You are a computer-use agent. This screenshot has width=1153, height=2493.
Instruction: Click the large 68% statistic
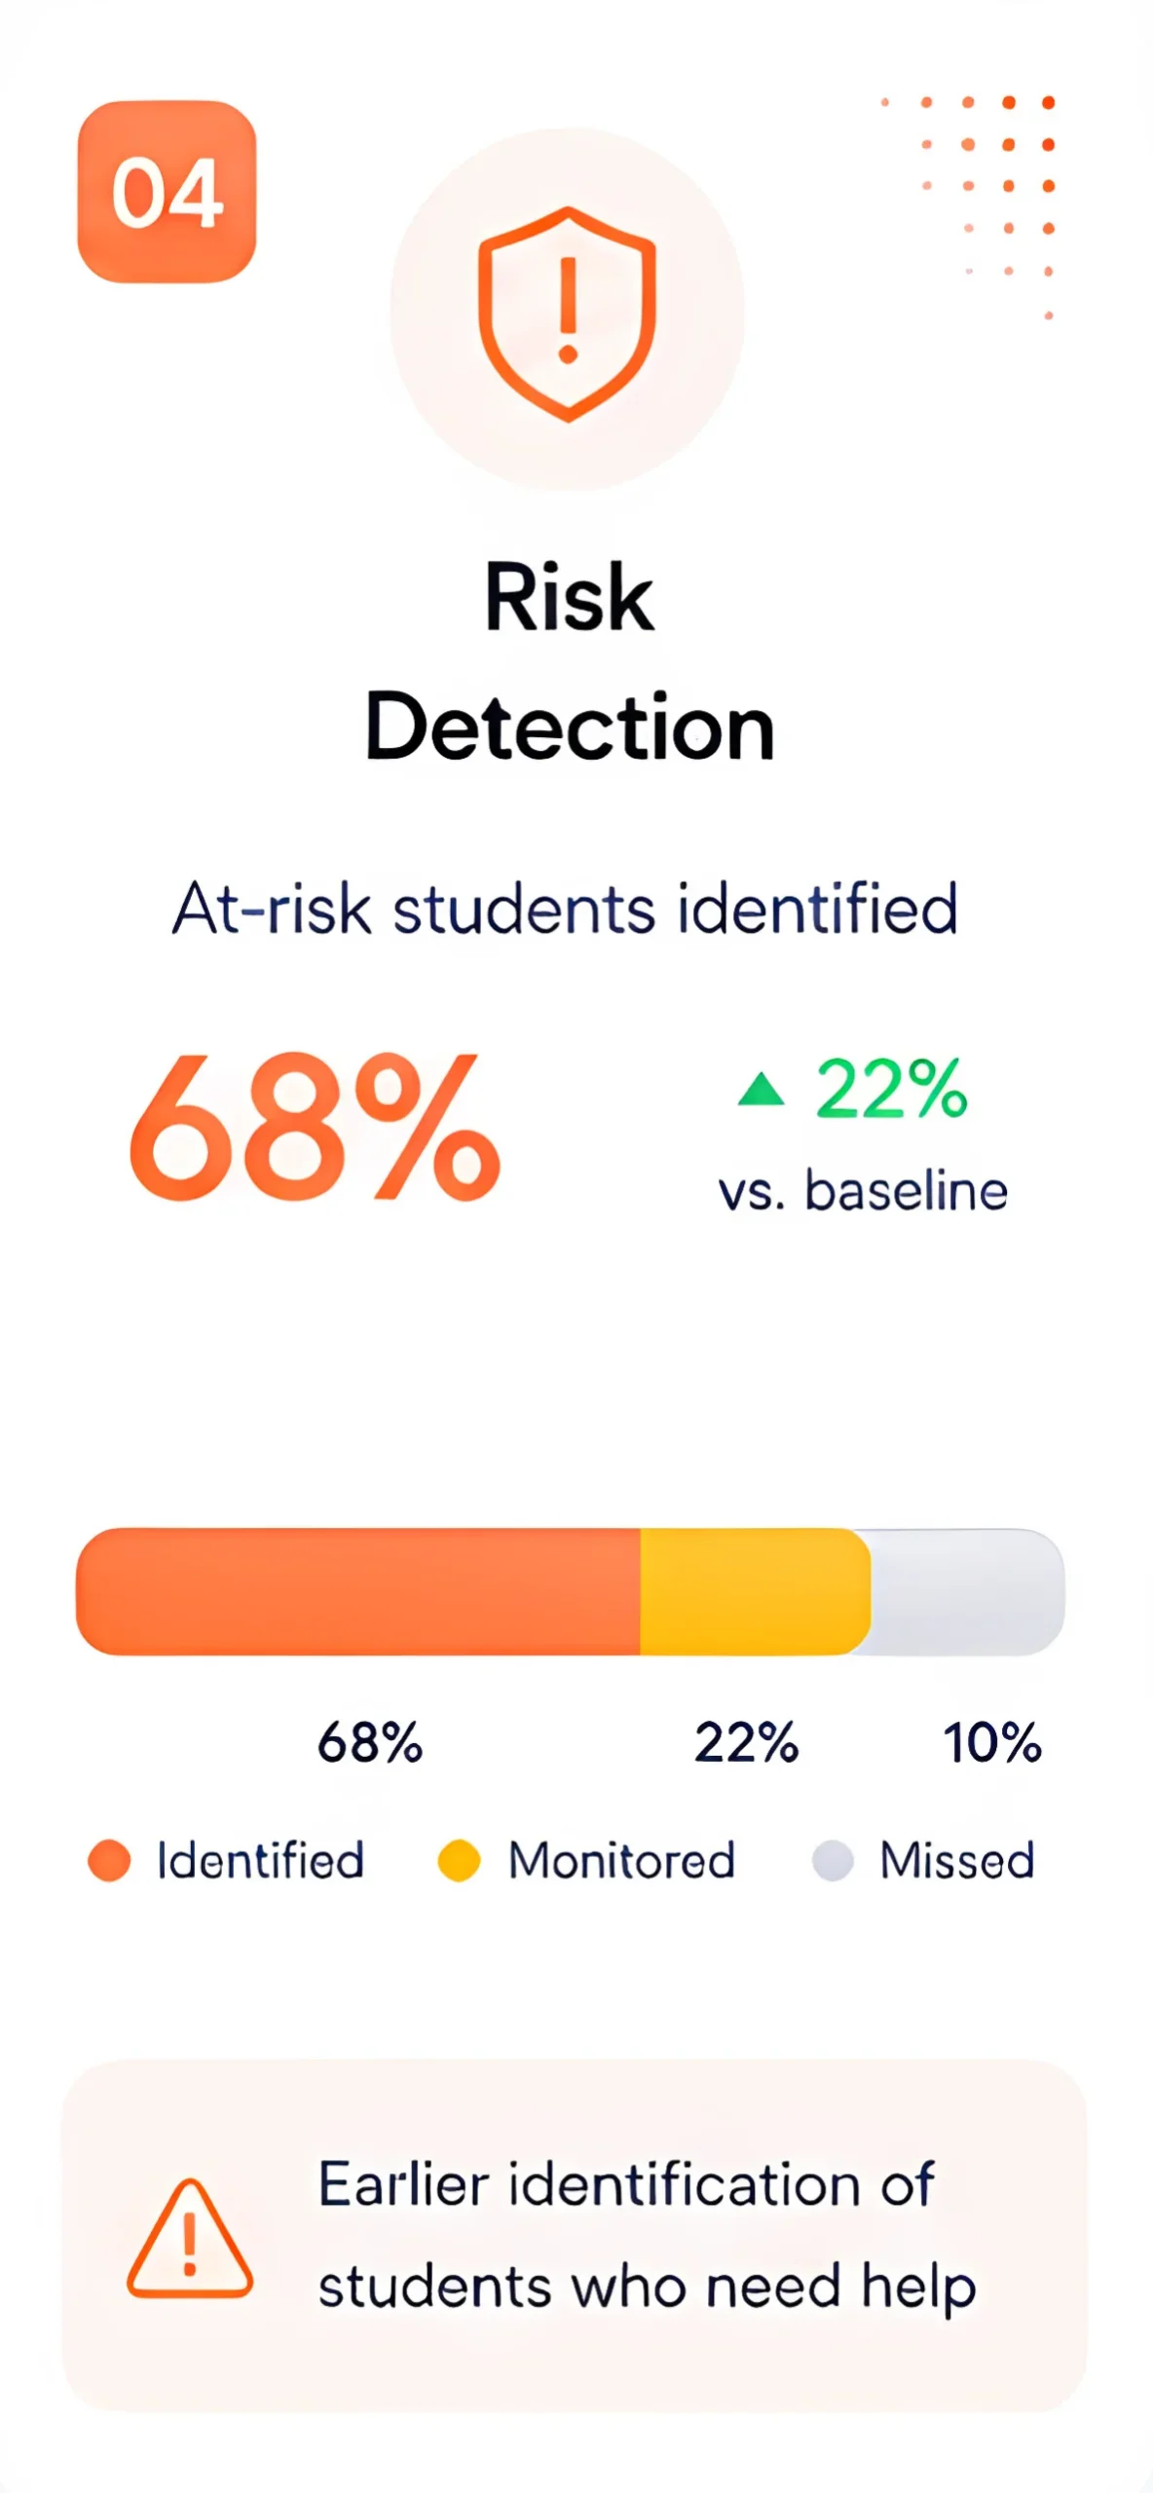coord(315,1126)
